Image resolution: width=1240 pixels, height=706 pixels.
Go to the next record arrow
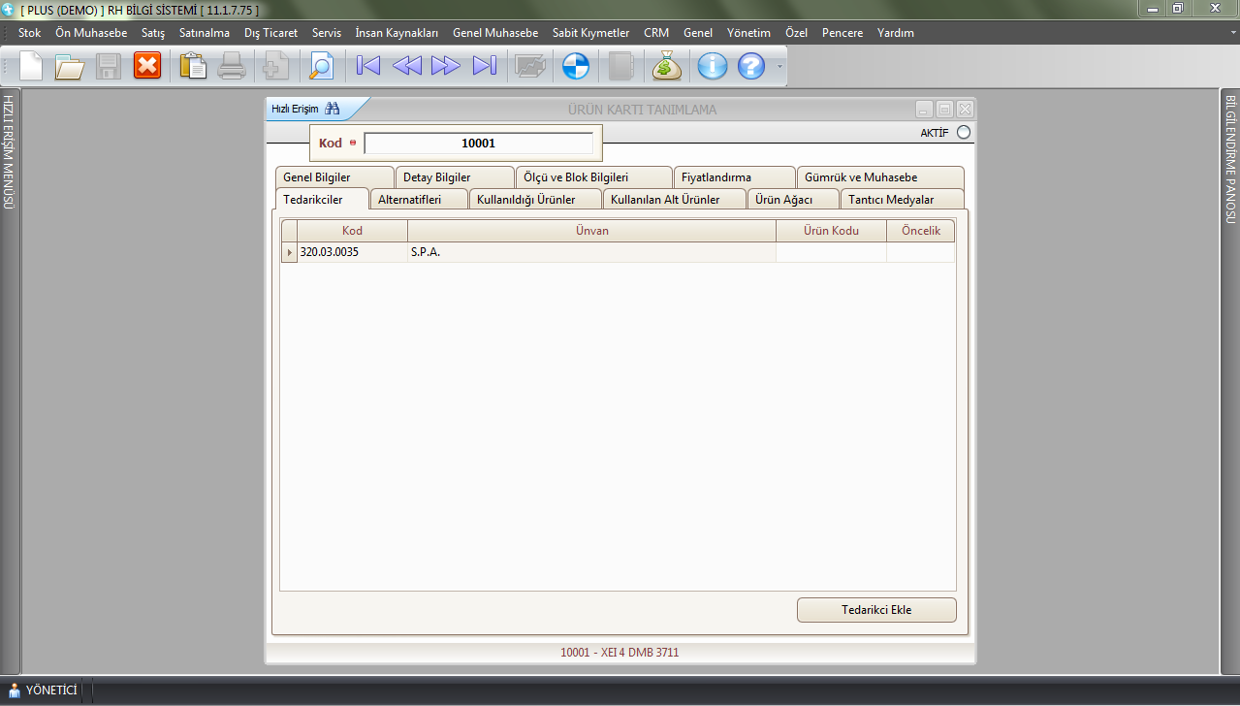446,66
